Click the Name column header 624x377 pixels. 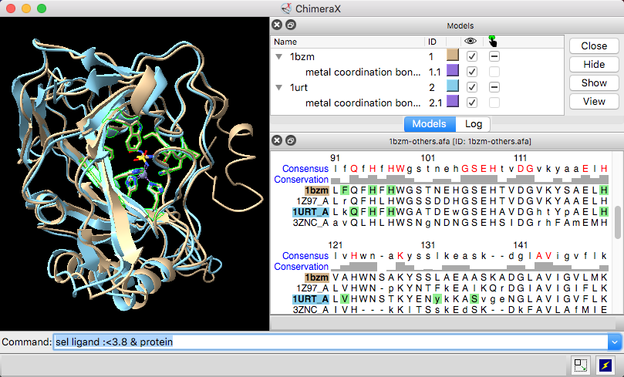tap(285, 42)
